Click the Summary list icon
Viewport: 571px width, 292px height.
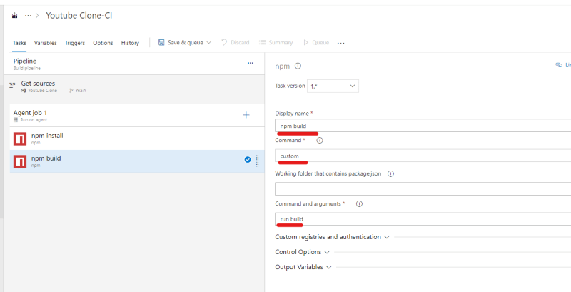pyautogui.click(x=262, y=42)
